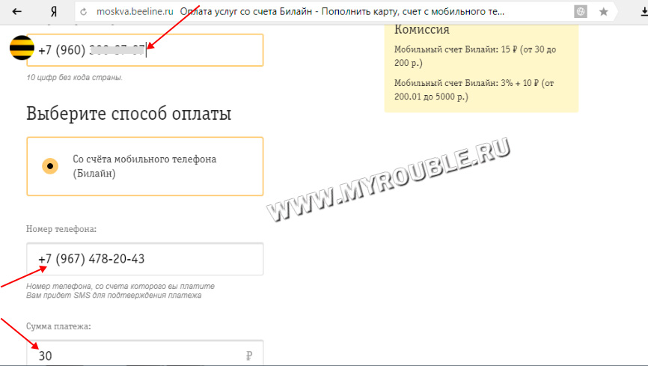
Task: Click the Beeline striped logo icon
Action: click(22, 48)
